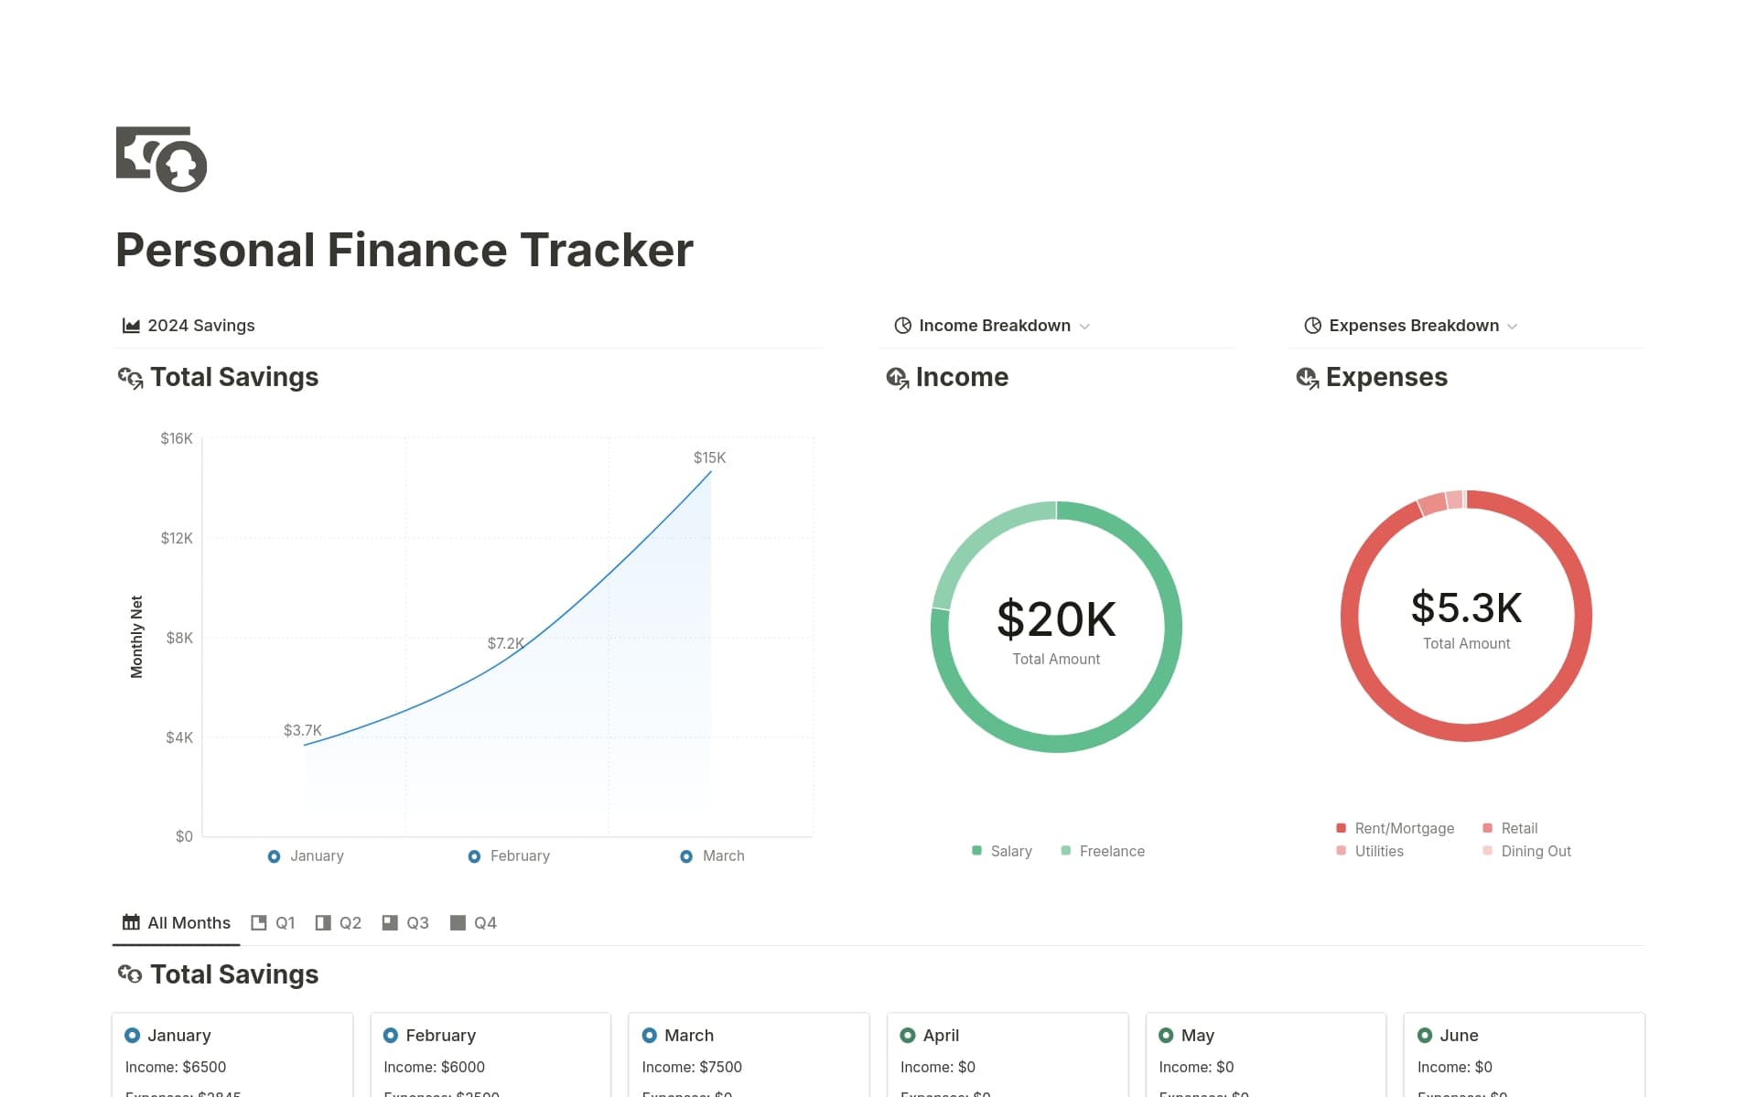Click the $15K data point on chart

[710, 472]
